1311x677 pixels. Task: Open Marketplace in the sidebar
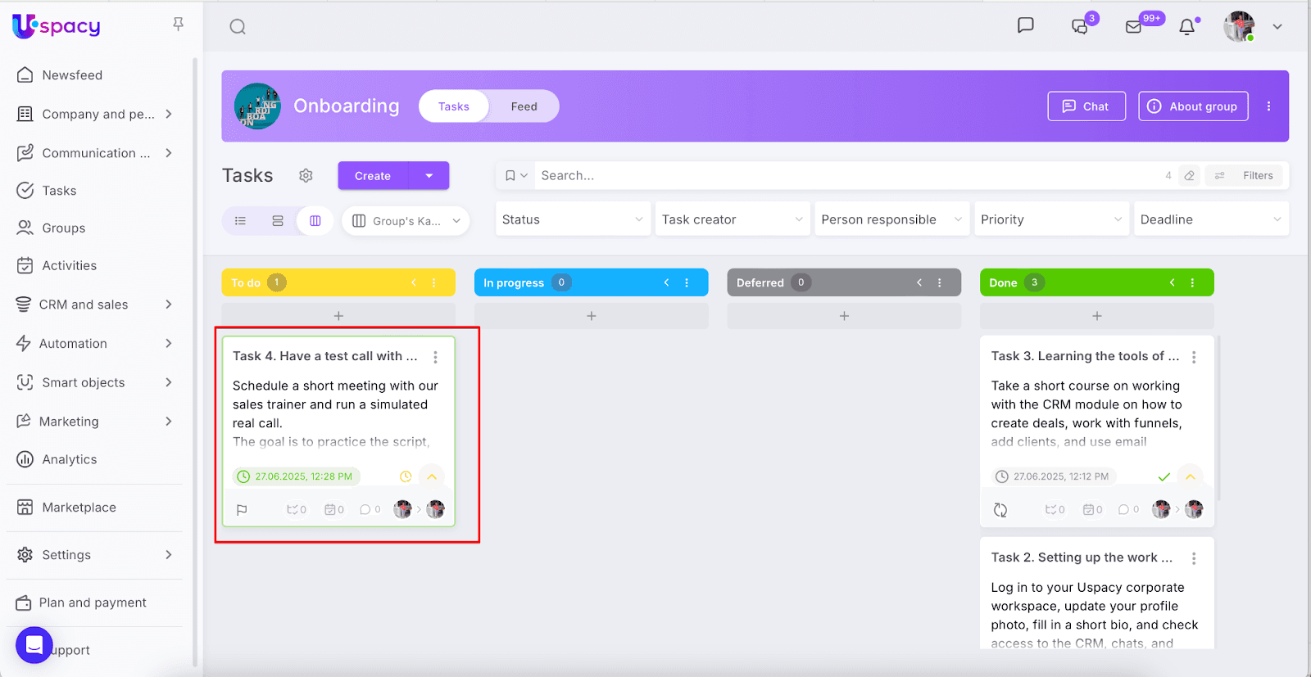(x=79, y=508)
